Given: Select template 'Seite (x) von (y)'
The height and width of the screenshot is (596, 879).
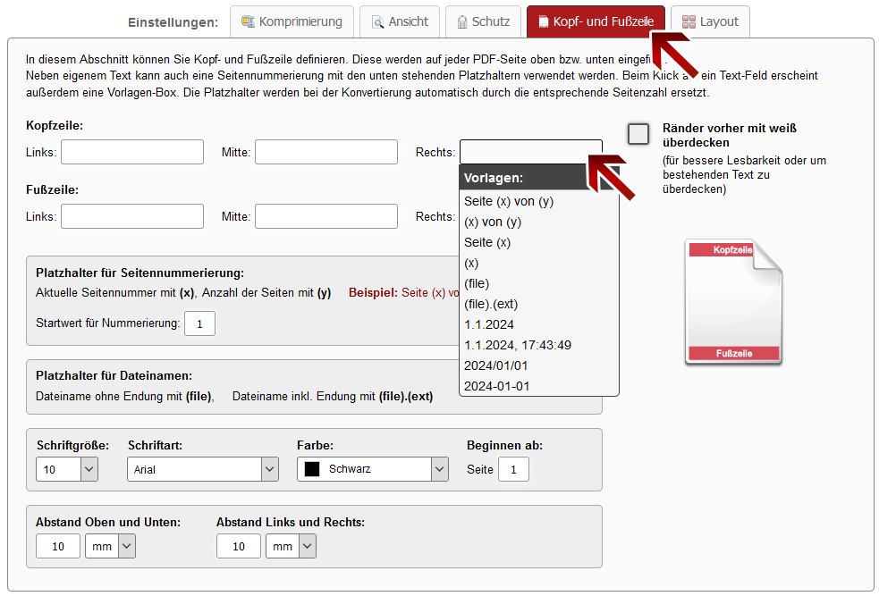Looking at the screenshot, I should 509,201.
